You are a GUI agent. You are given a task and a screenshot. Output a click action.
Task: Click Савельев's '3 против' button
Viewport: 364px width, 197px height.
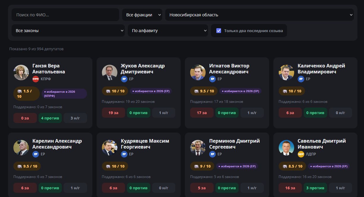coord(316,188)
